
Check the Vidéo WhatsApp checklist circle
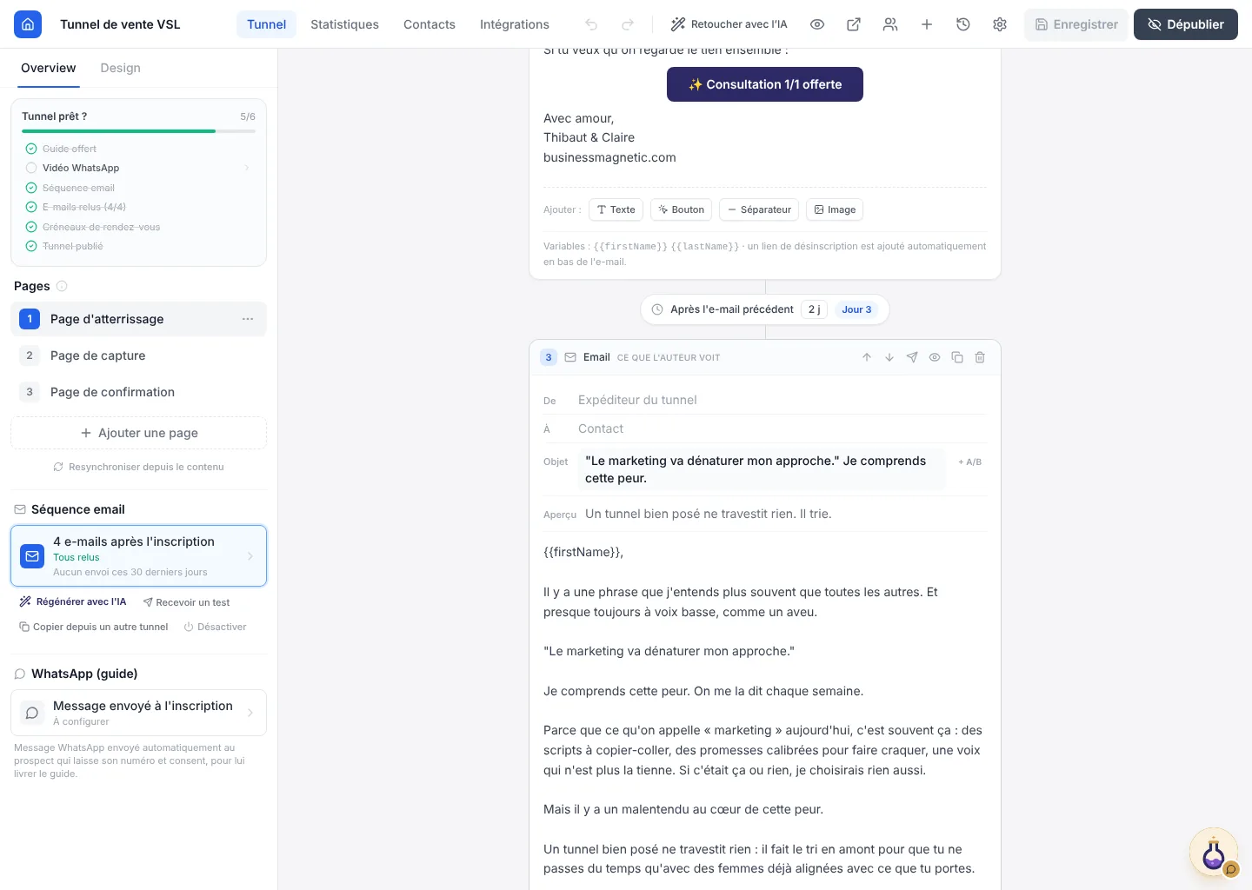[31, 168]
